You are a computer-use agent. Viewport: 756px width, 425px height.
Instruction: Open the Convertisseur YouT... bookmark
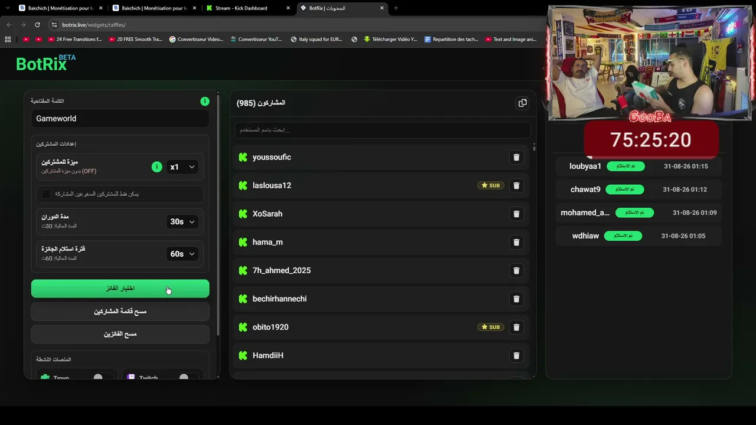256,40
